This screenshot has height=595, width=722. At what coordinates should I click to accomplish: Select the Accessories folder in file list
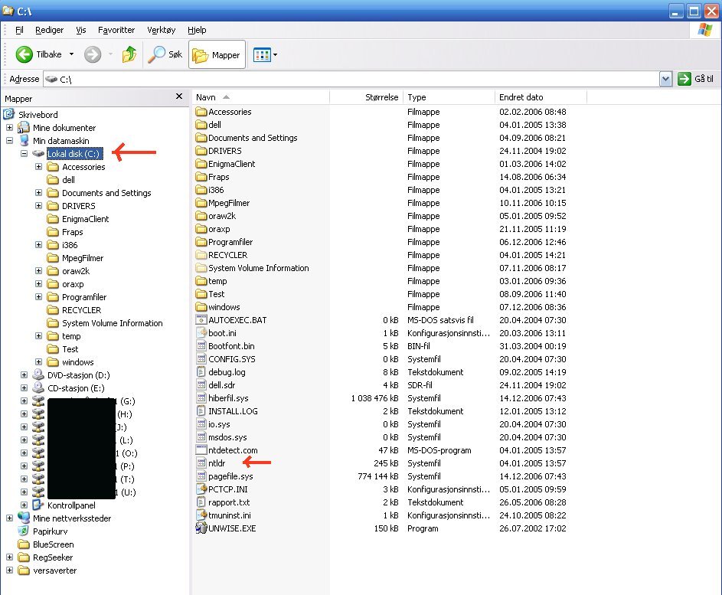point(224,112)
